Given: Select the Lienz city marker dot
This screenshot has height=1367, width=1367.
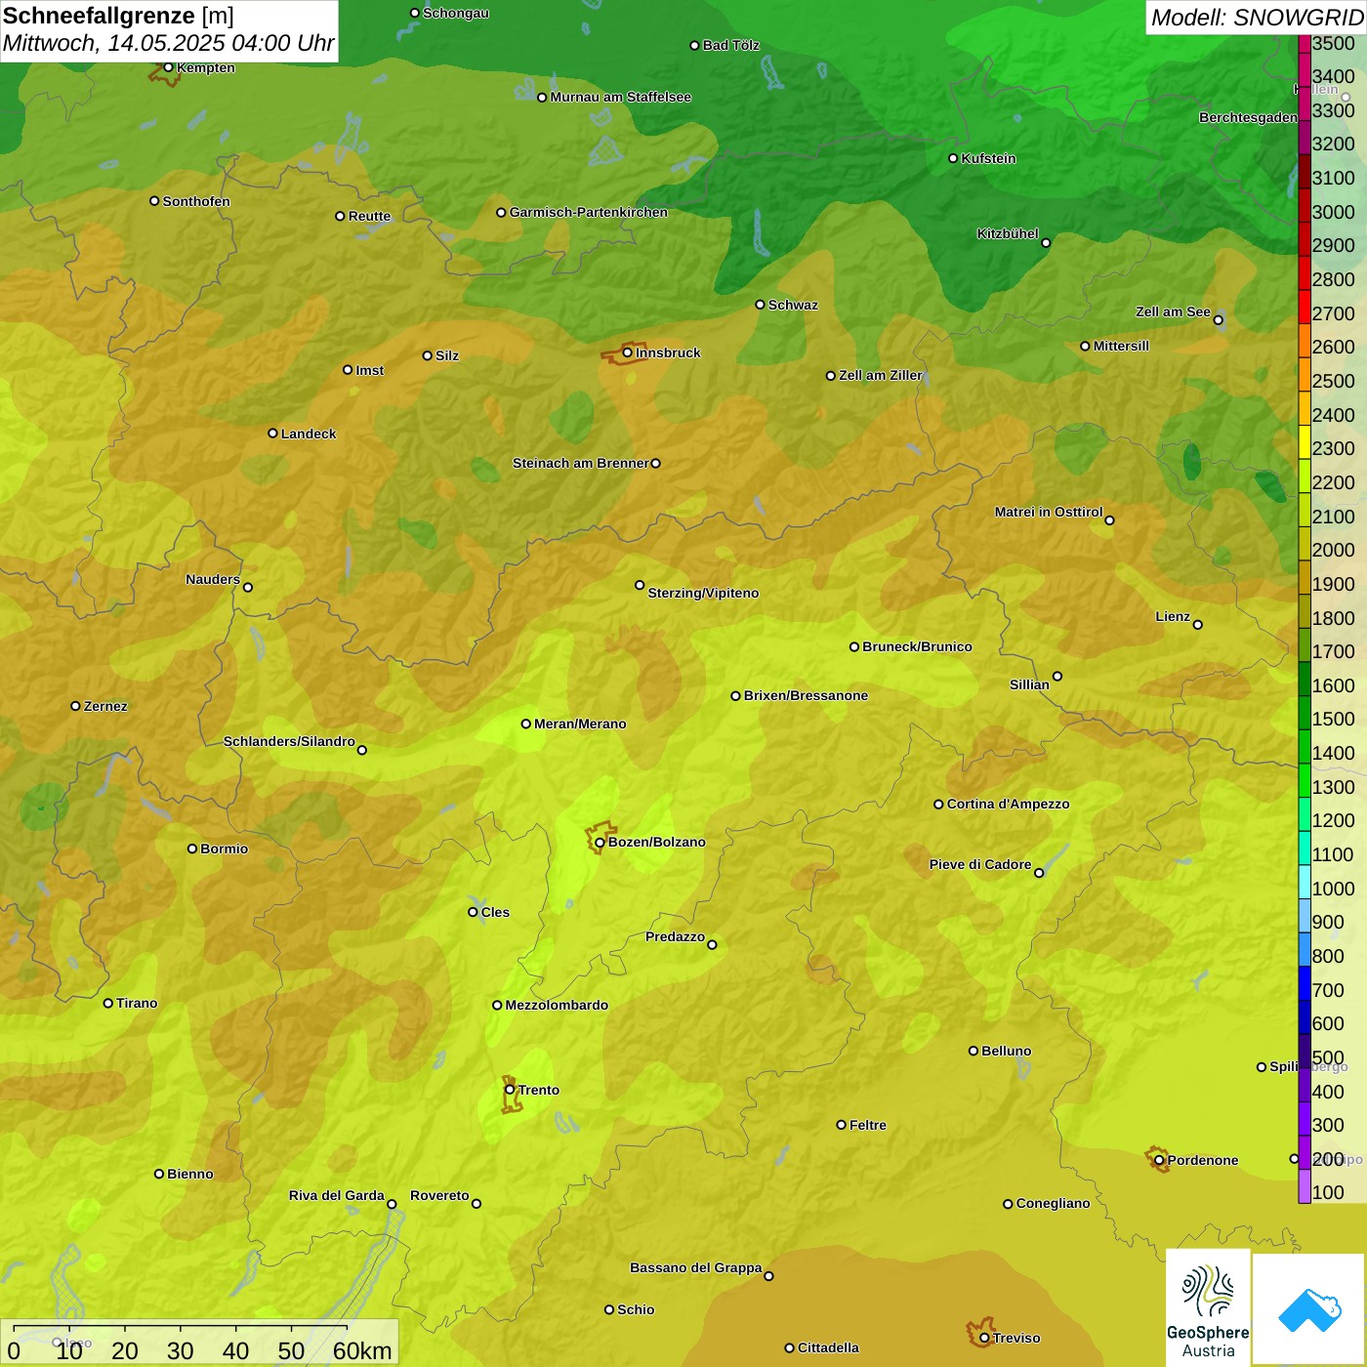Looking at the screenshot, I should [1198, 625].
